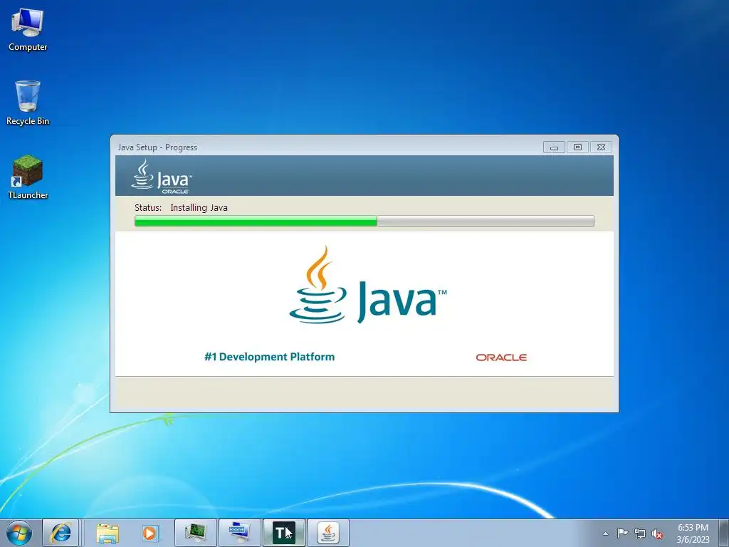Click the Java installation progress bar
This screenshot has width=729, height=547.
pos(364,221)
